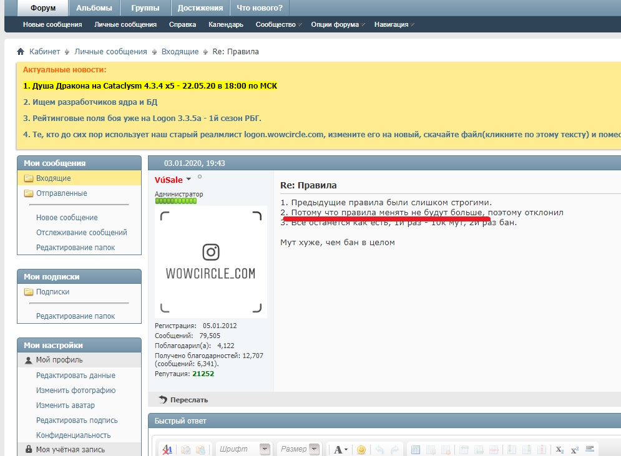Click the Входящие breadcrumb link
Image resolution: width=621 pixels, height=456 pixels.
pos(180,52)
